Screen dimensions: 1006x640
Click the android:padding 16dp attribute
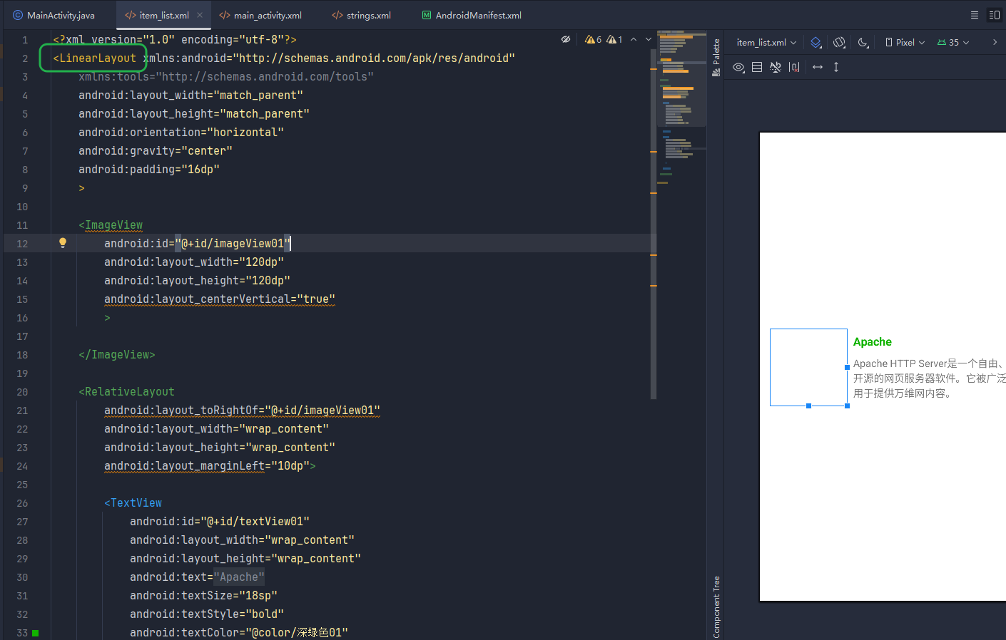pos(149,170)
